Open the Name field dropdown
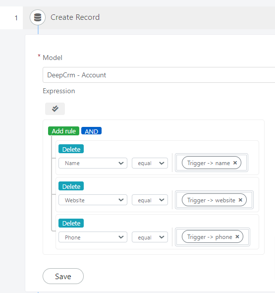Image resolution: width=275 pixels, height=293 pixels. point(93,163)
